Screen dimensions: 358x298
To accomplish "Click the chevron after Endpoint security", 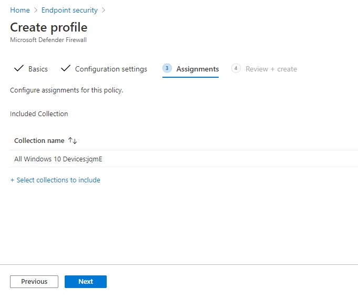I will point(103,10).
